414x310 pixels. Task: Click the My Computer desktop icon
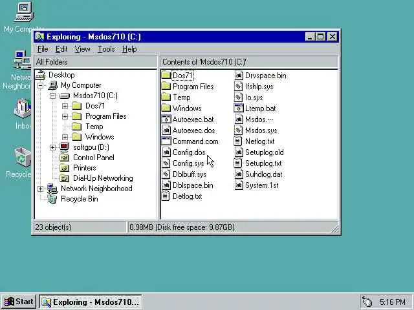24,12
